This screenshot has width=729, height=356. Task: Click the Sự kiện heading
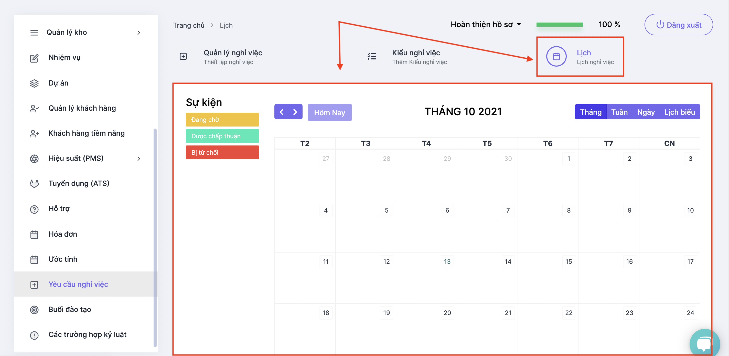pyautogui.click(x=204, y=102)
